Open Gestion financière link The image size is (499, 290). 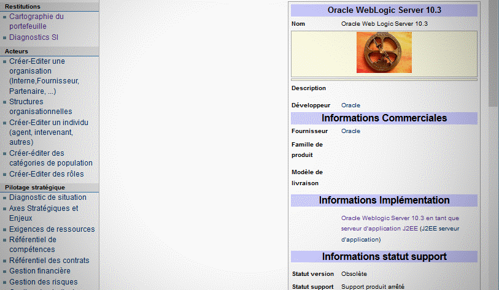point(40,270)
